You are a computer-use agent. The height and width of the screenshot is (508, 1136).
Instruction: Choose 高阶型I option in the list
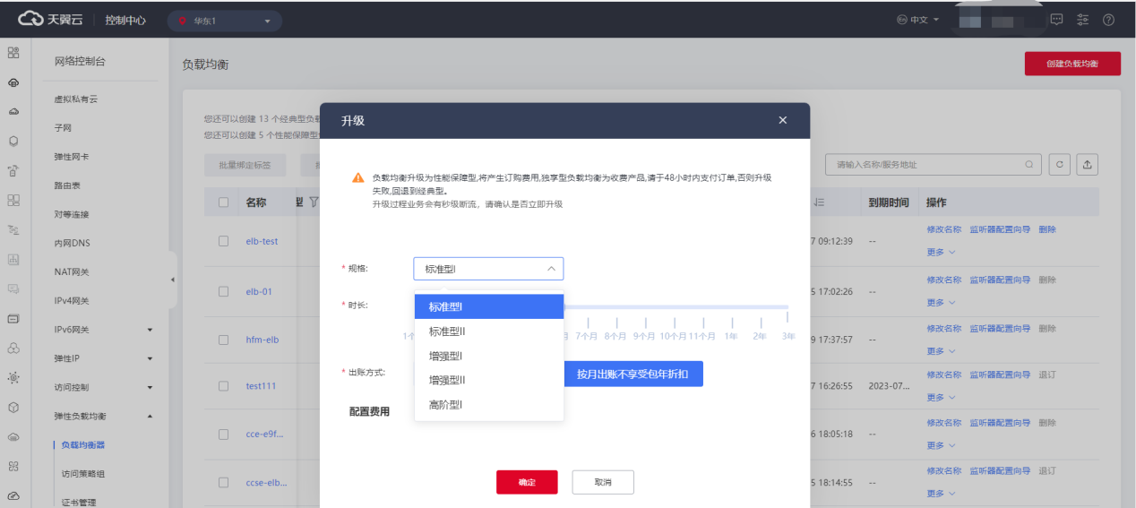coord(445,405)
